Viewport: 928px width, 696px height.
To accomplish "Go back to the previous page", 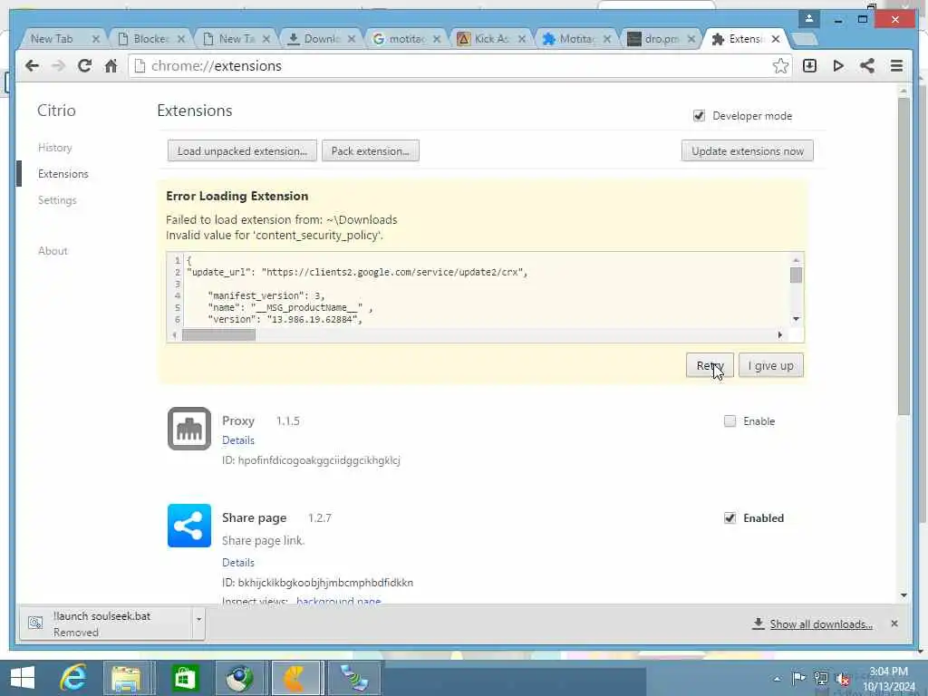I will tap(32, 65).
